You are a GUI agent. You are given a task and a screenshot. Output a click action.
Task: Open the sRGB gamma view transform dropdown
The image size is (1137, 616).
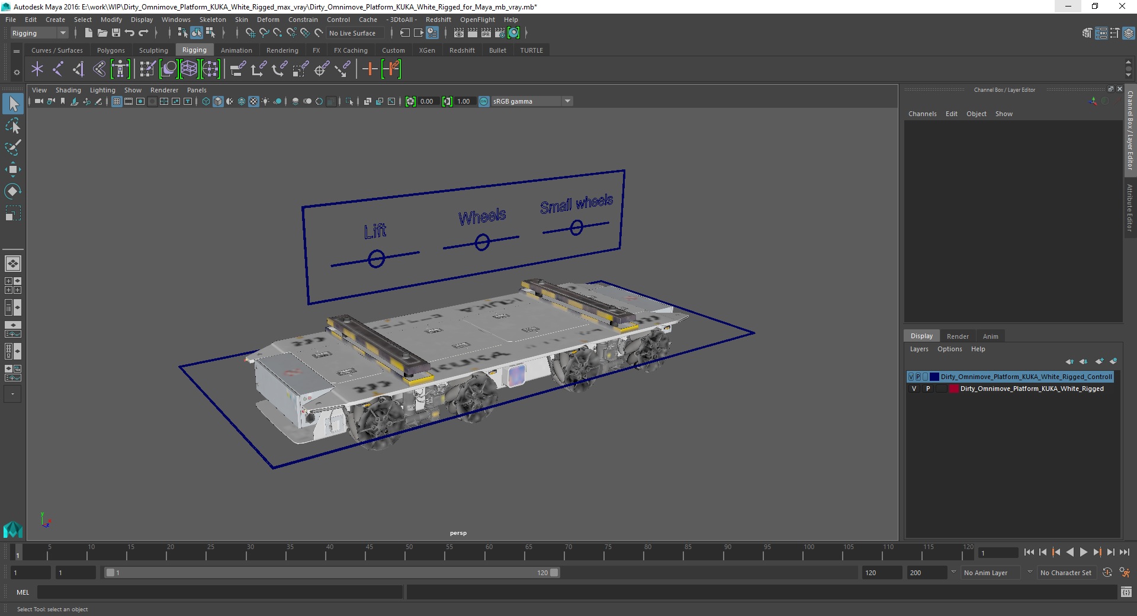point(532,101)
